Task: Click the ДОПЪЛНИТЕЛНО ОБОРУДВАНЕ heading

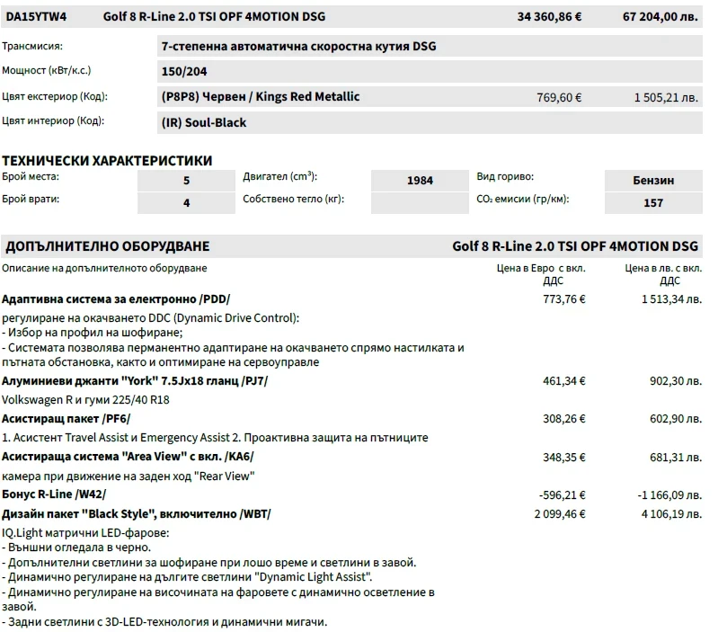Action: (x=107, y=246)
